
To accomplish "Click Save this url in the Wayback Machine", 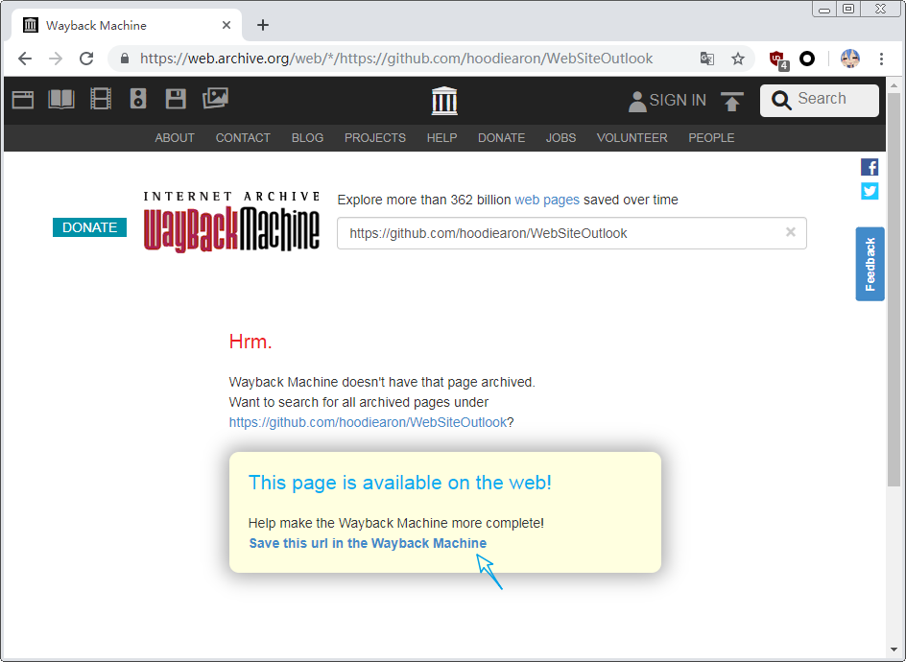I will pos(369,543).
